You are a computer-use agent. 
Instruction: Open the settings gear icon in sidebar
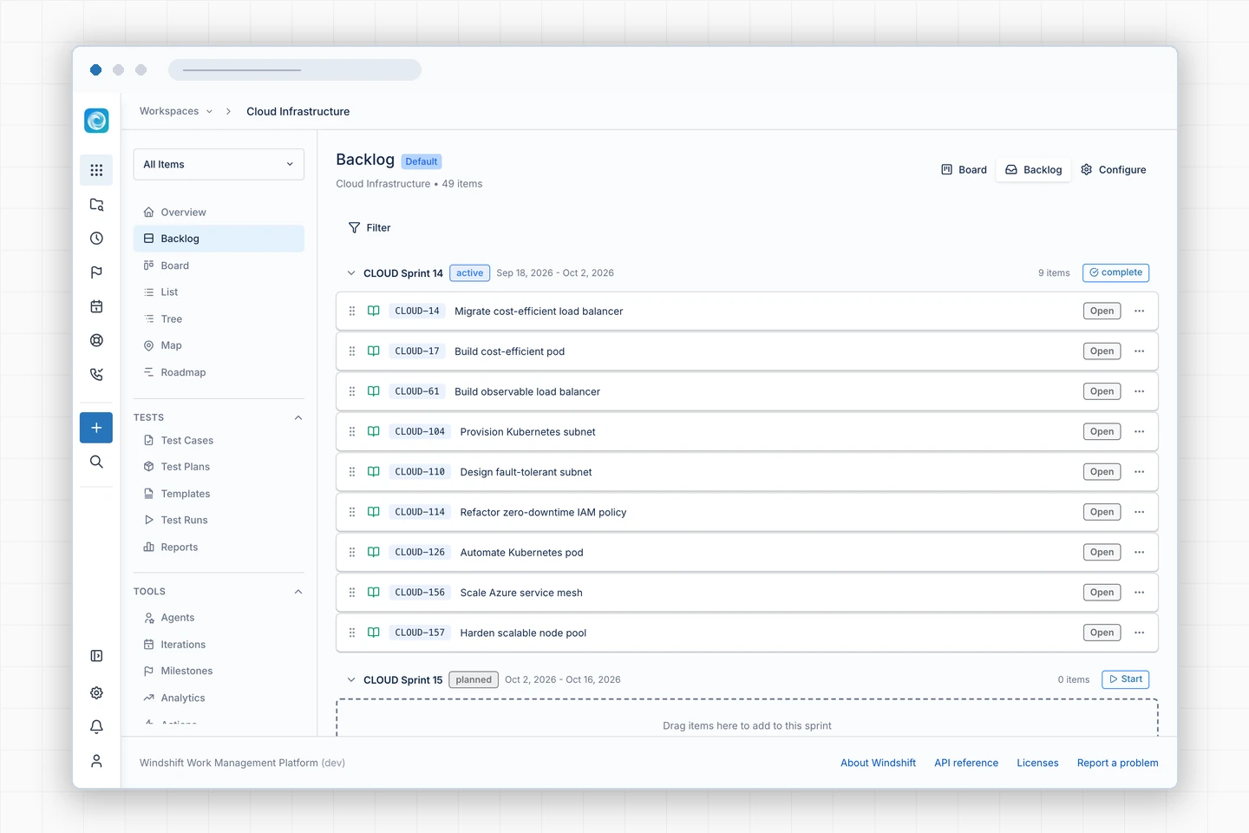tap(96, 692)
